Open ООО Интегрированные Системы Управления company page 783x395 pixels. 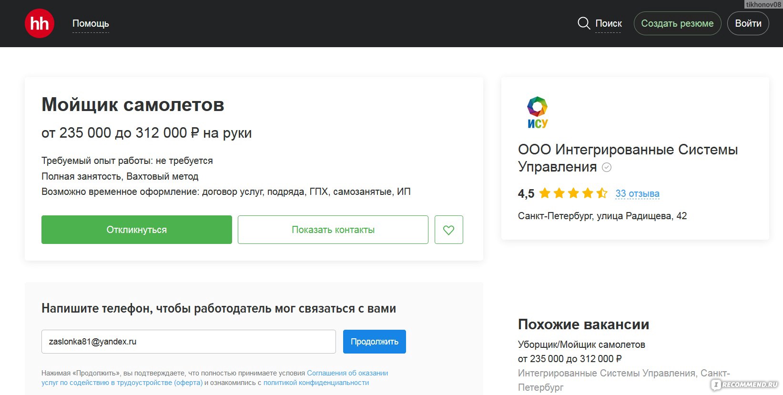pyautogui.click(x=628, y=158)
